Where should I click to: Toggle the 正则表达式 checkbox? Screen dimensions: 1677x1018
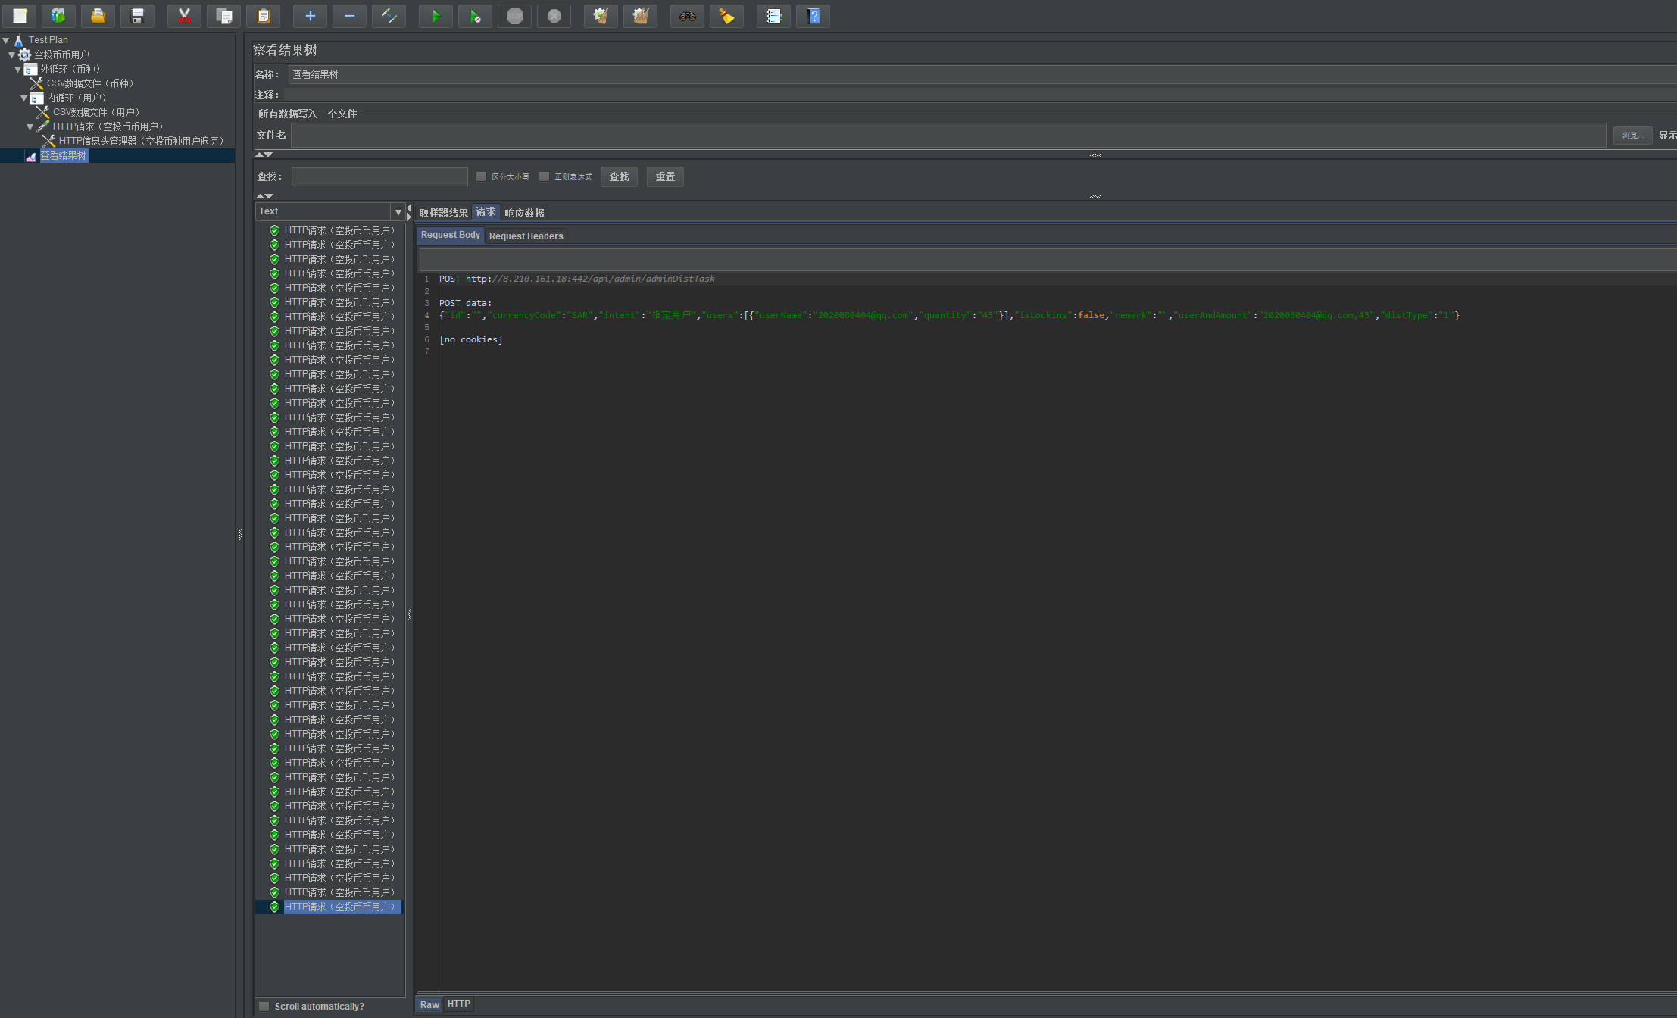pyautogui.click(x=544, y=176)
